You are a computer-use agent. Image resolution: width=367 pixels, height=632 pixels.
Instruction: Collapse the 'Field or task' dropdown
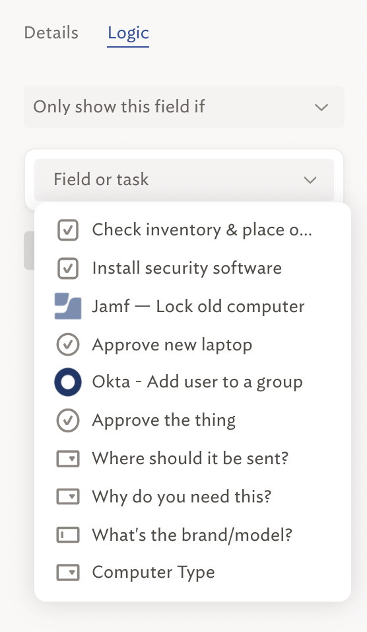[184, 180]
